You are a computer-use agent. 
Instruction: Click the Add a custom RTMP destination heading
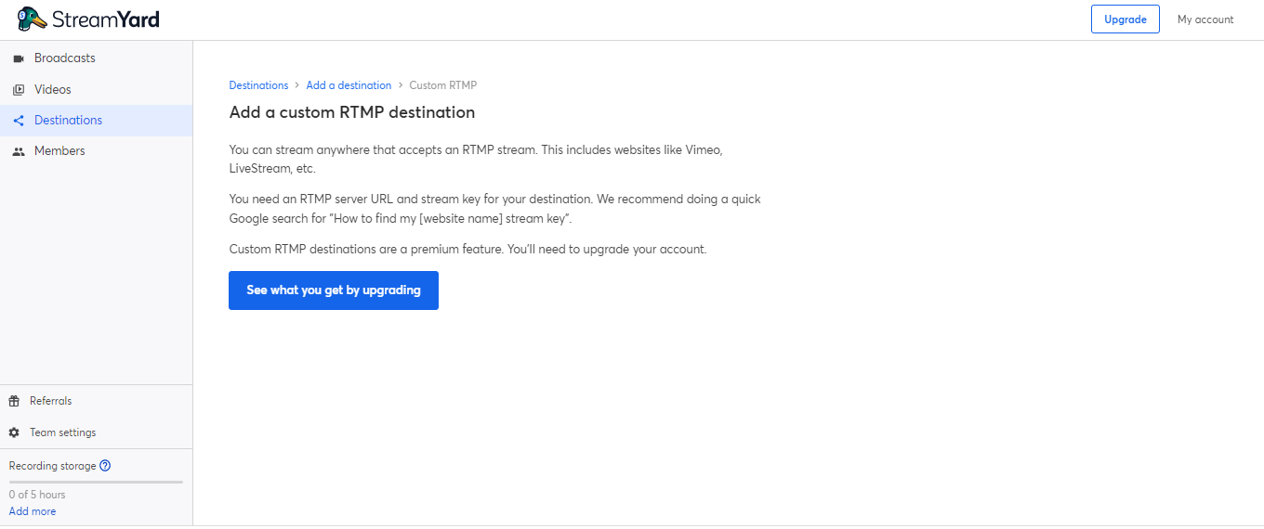352,112
